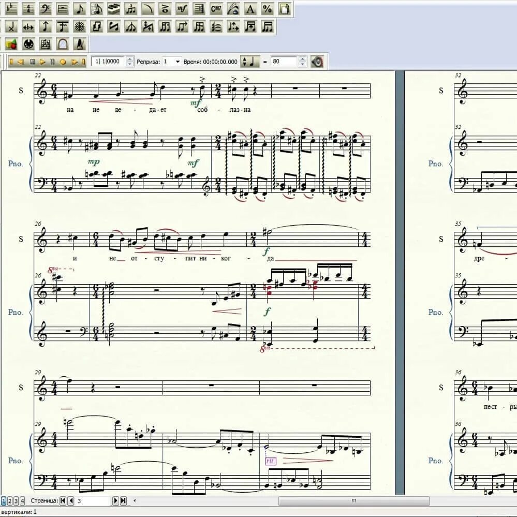This screenshot has width=517, height=517.
Task: Click the step forward playback button
Action: (74, 62)
